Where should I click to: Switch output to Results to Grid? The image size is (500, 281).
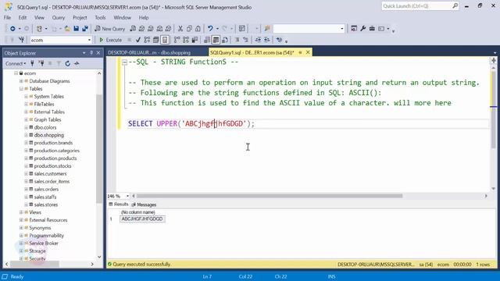coord(216,40)
